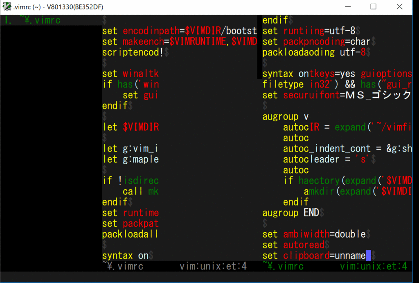Click the 'set packpncoding=char' line

point(316,42)
